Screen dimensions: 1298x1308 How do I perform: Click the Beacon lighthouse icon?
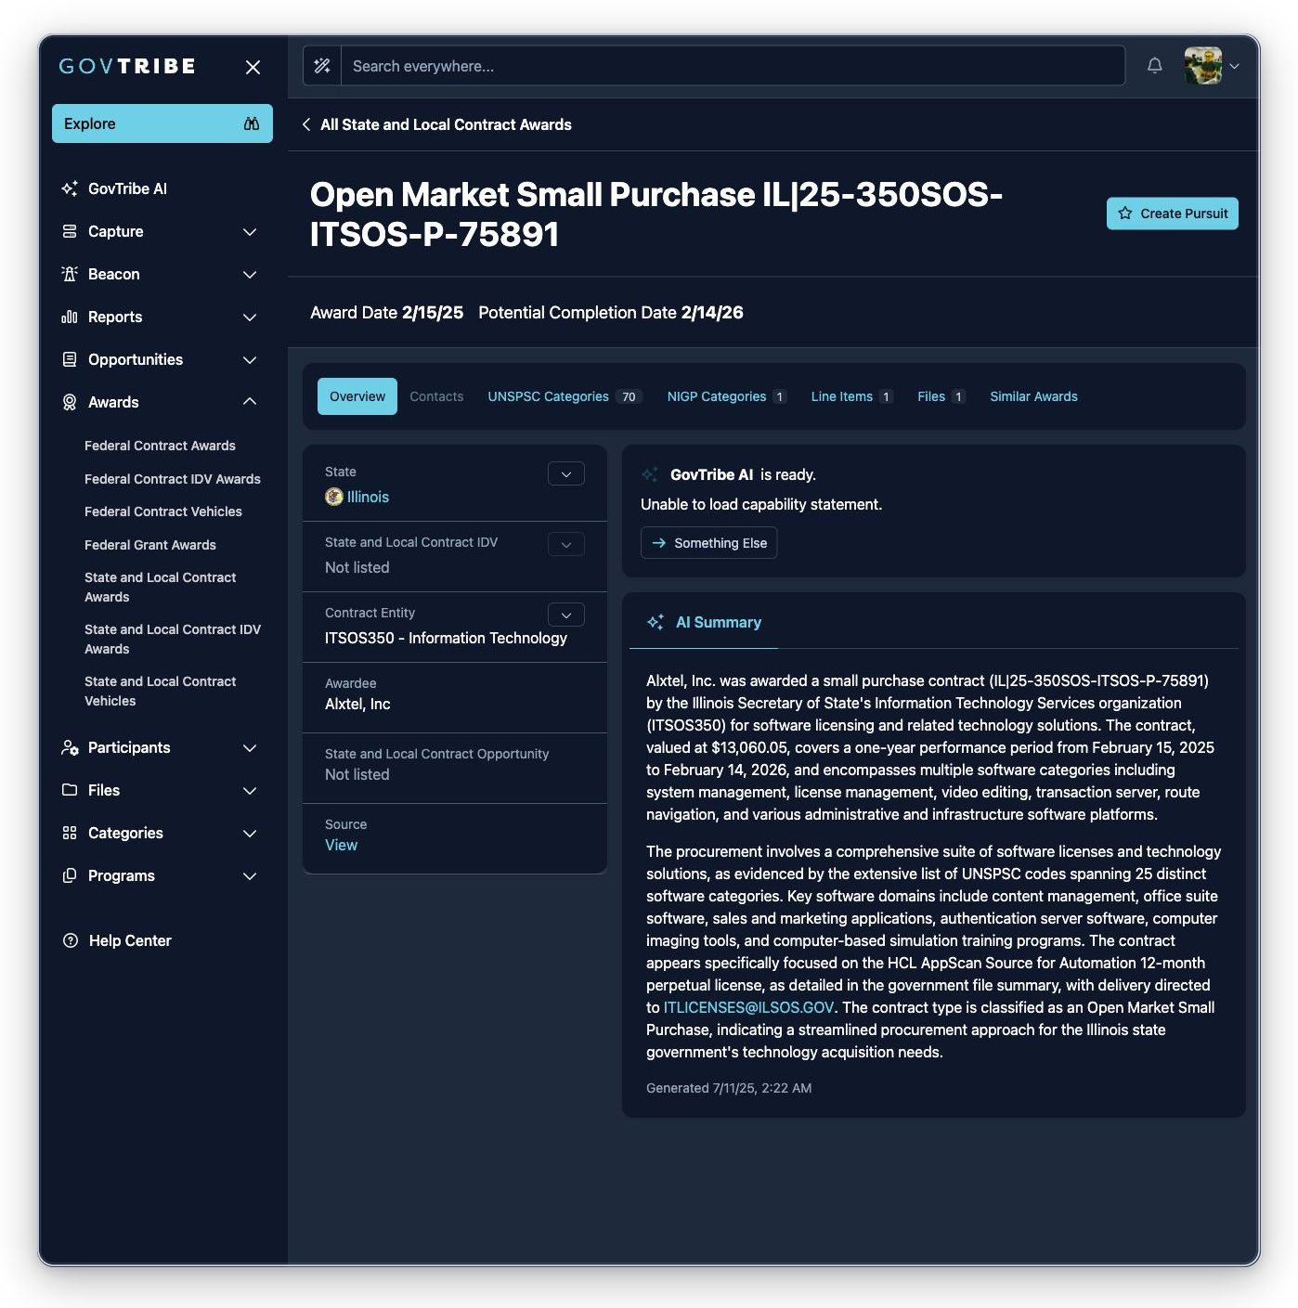pos(70,274)
